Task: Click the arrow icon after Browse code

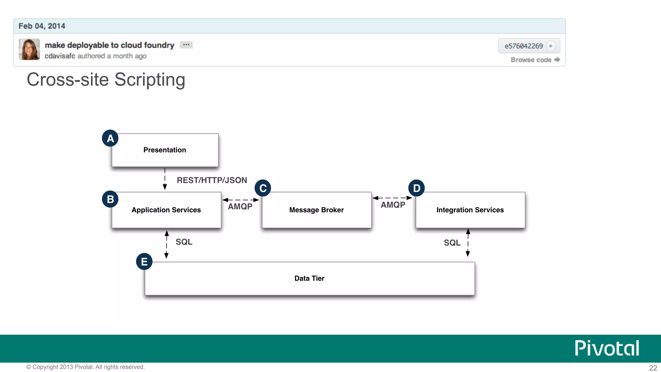Action: tap(557, 60)
